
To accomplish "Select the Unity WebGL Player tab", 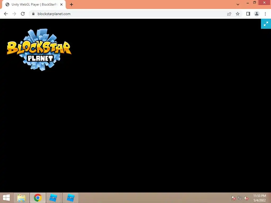I will 34,4.
